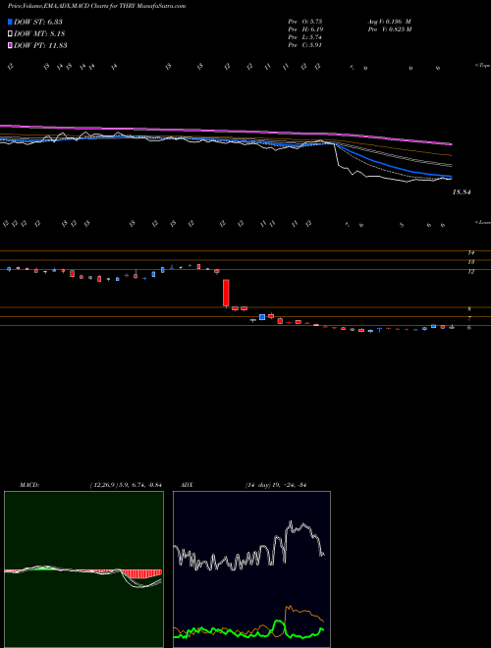Open the MACD indicator chart thumbnail
This screenshot has width=491, height=648.
pyautogui.click(x=83, y=569)
